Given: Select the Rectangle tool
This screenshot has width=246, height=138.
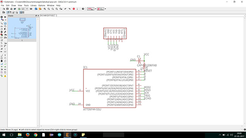Looking at the screenshot, I should click(x=2, y=61).
